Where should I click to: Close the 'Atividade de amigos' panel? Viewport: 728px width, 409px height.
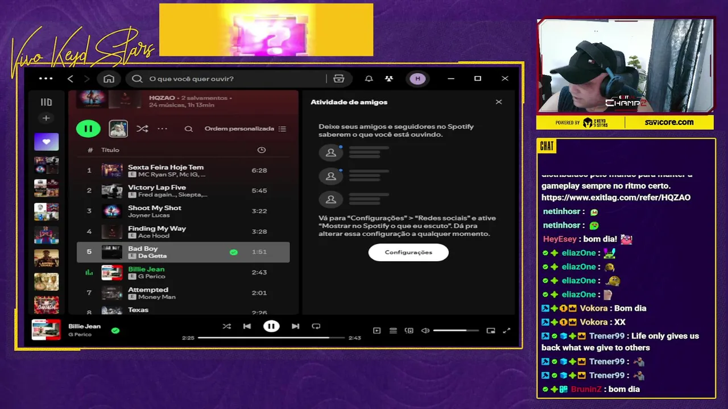[x=499, y=102]
